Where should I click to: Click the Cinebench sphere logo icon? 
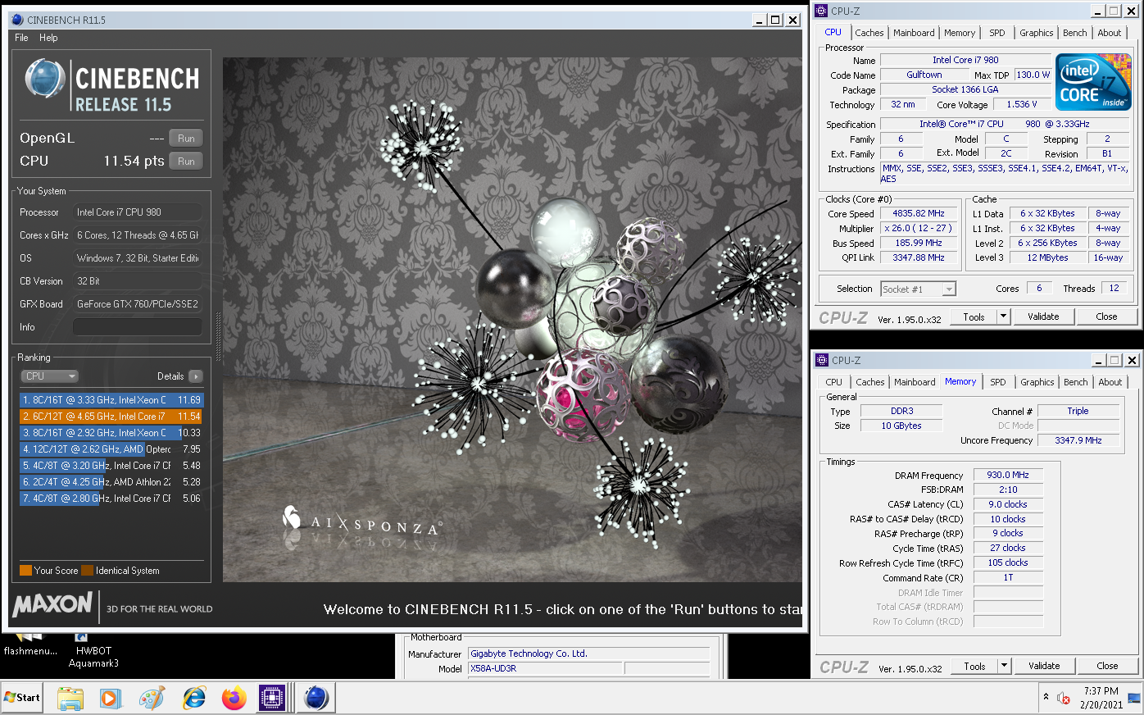pos(45,80)
